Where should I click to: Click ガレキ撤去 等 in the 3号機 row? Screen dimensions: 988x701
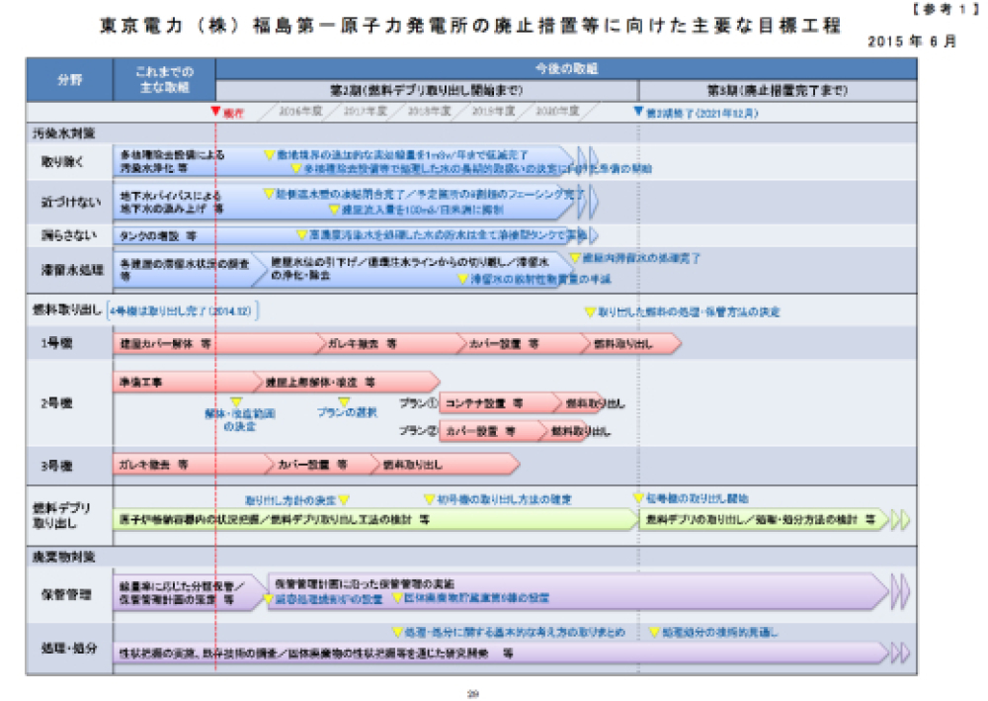coord(154,465)
